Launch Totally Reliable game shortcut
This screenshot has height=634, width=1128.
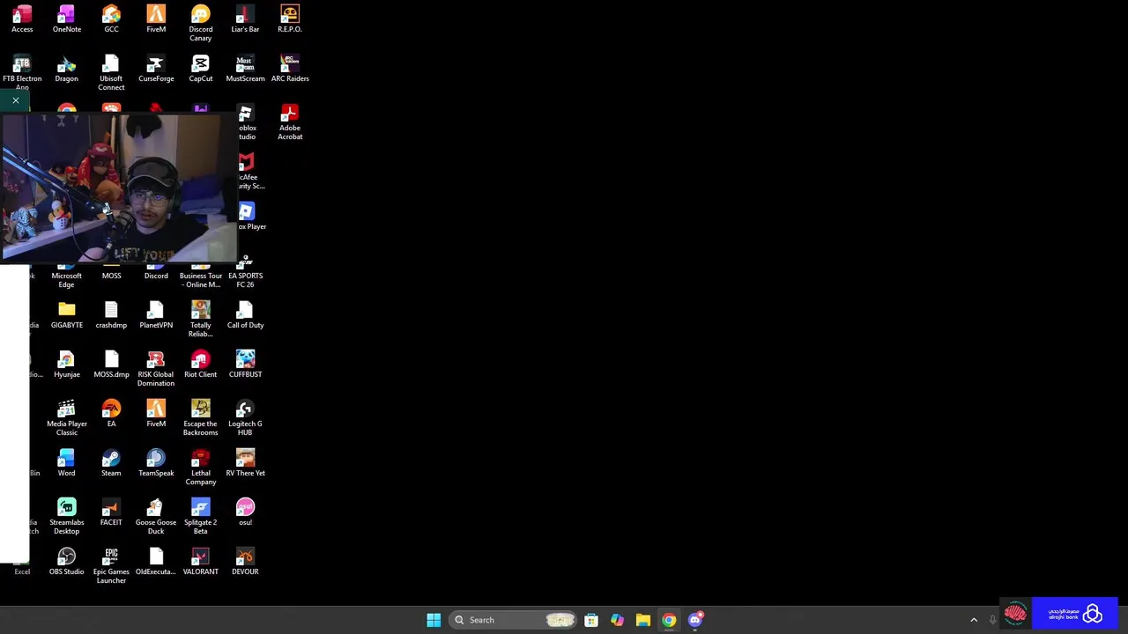pyautogui.click(x=200, y=319)
